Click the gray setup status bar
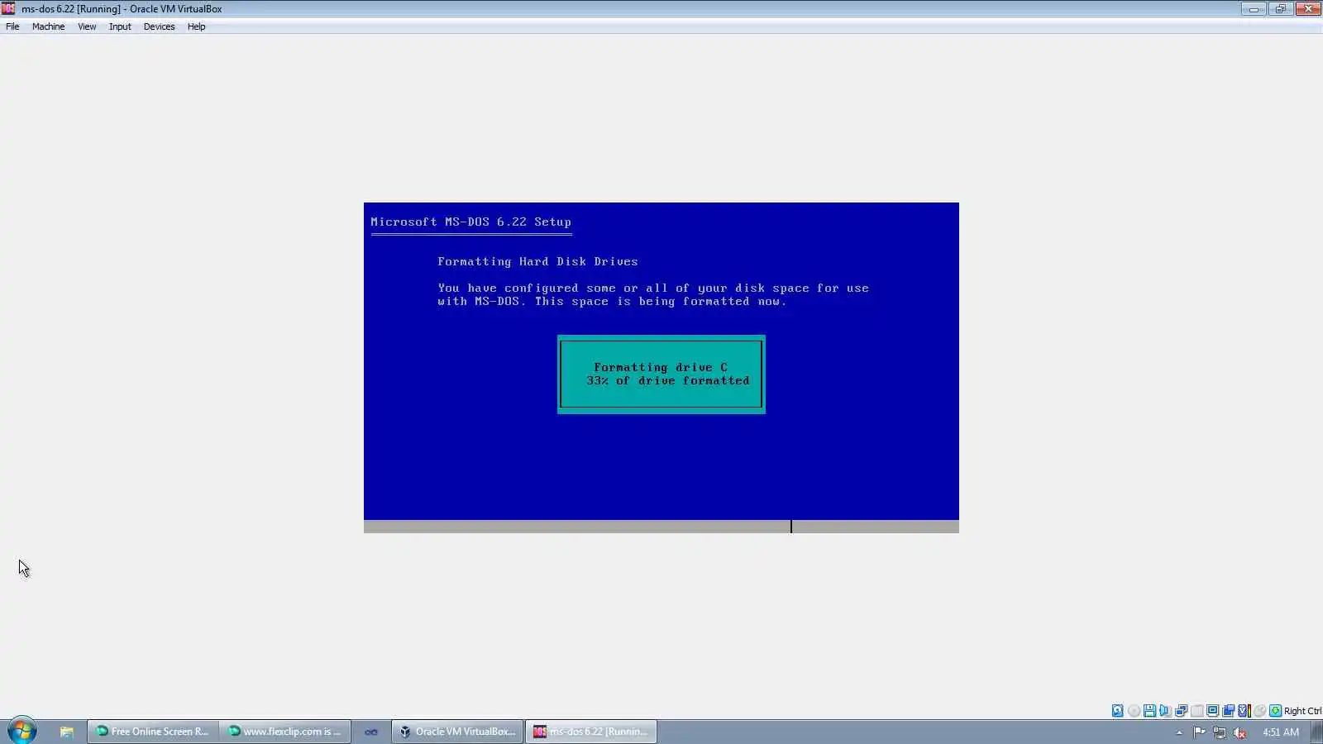Image resolution: width=1323 pixels, height=744 pixels. tap(661, 527)
